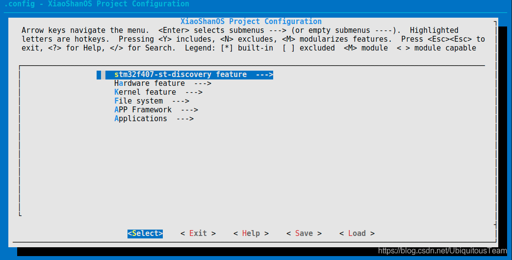Expand arrow next to stm32f407-st-discovery feature

264,75
